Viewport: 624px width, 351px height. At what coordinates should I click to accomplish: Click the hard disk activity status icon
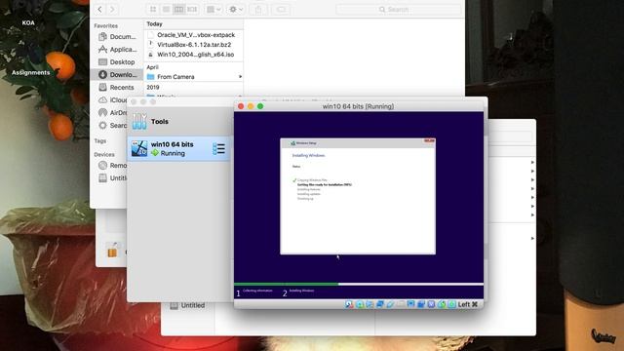[x=349, y=304]
